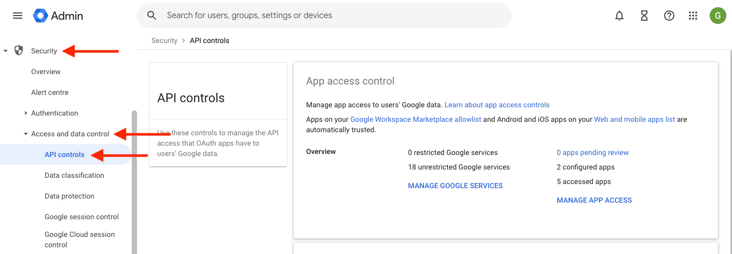Expand the Authentication submenu arrow
The image size is (732, 254).
coord(26,113)
